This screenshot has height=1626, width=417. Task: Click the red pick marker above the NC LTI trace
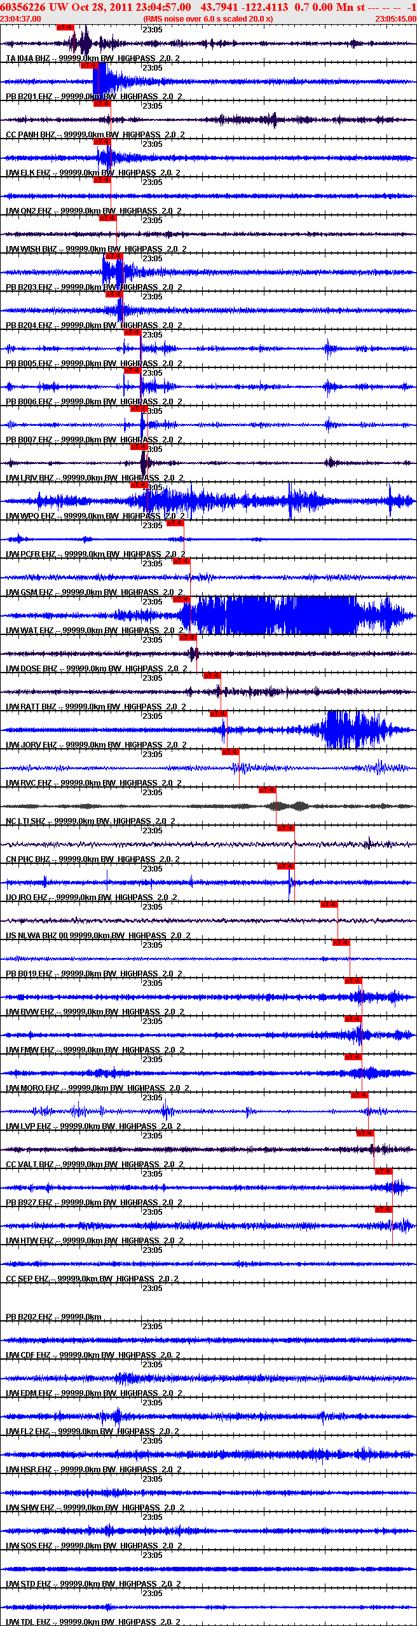[268, 790]
